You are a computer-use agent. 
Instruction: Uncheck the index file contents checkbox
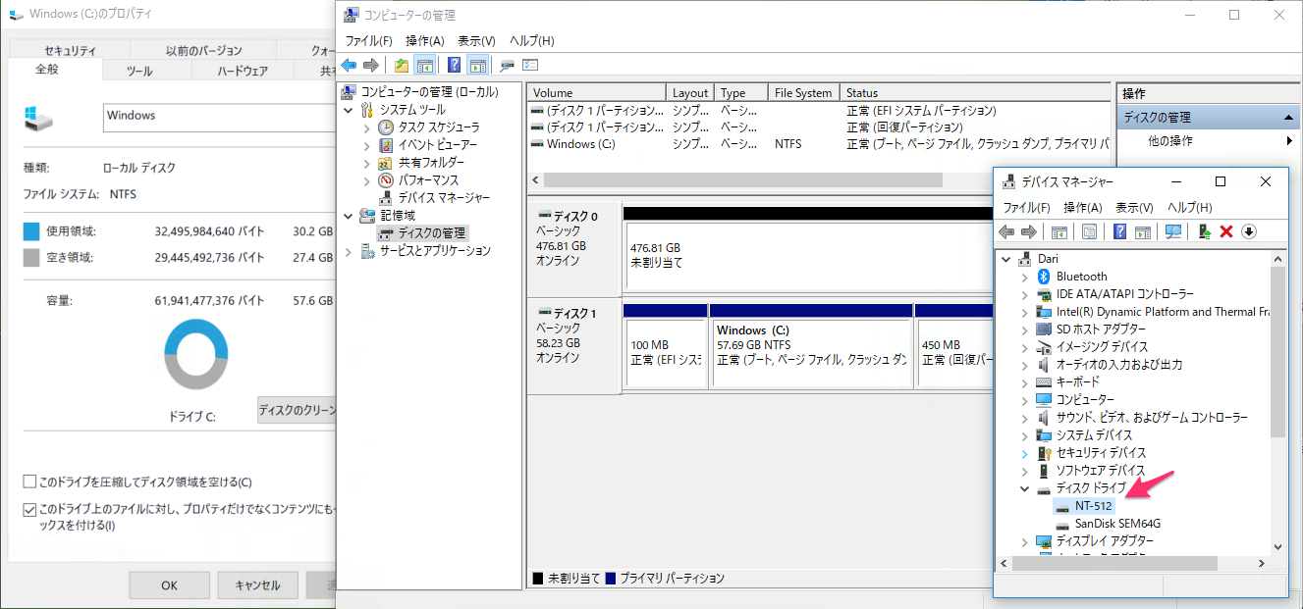[x=30, y=510]
